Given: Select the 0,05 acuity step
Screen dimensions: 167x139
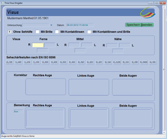Looking at the screenshot, I should (153, 62).
